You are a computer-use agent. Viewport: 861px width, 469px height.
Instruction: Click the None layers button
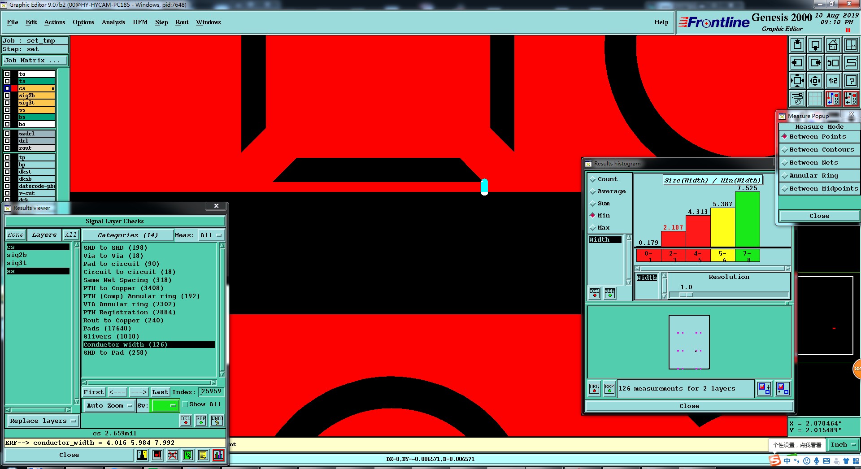(15, 234)
